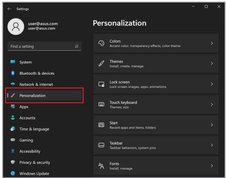
Task: Open the Themes settings title
Action: point(116,62)
